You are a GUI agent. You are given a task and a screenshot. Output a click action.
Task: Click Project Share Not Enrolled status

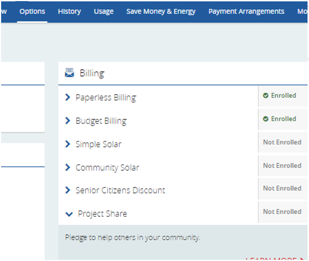282,212
